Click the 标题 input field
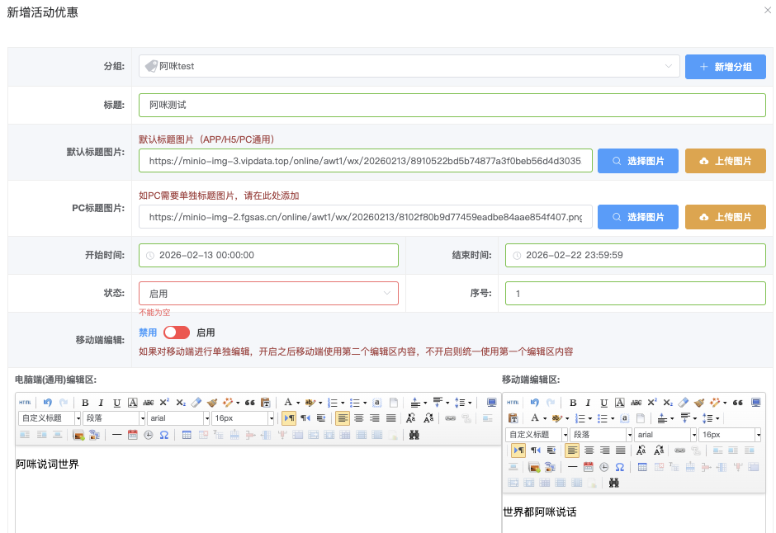The image size is (776, 533). click(365, 105)
